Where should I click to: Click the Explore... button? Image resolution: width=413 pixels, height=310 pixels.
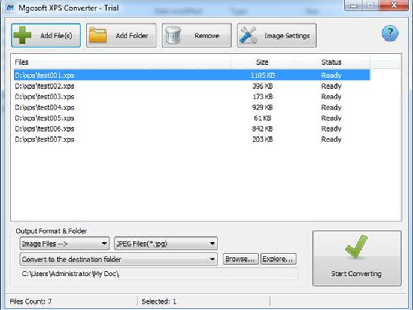pyautogui.click(x=278, y=259)
